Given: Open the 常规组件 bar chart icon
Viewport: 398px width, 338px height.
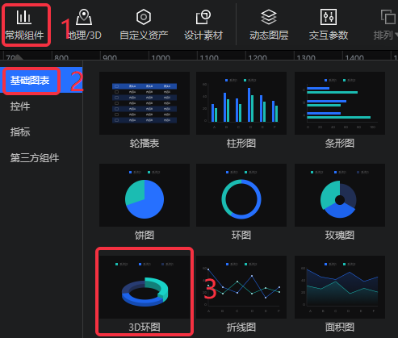Looking at the screenshot, I should point(23,17).
